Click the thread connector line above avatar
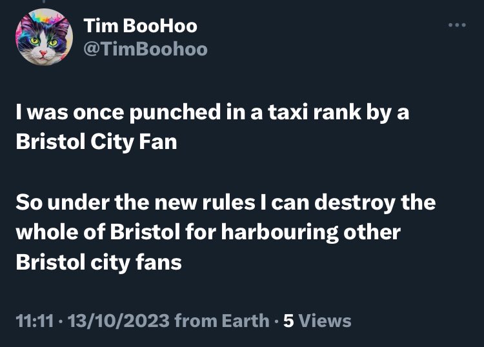The width and height of the screenshot is (484, 347). (44, 1)
